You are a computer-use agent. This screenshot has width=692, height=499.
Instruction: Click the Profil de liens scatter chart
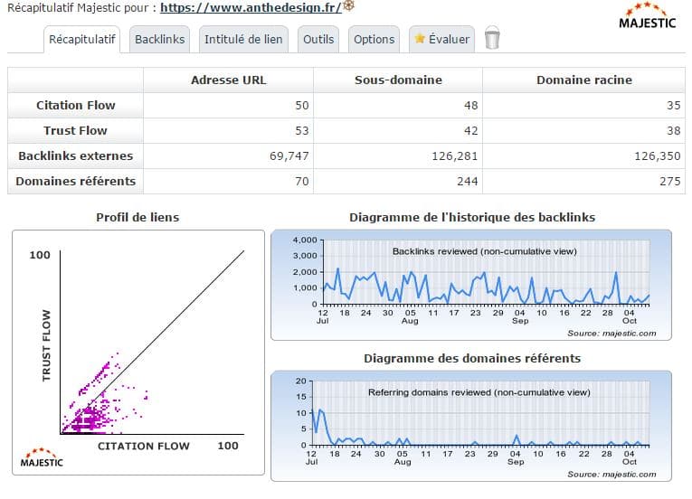coord(138,352)
